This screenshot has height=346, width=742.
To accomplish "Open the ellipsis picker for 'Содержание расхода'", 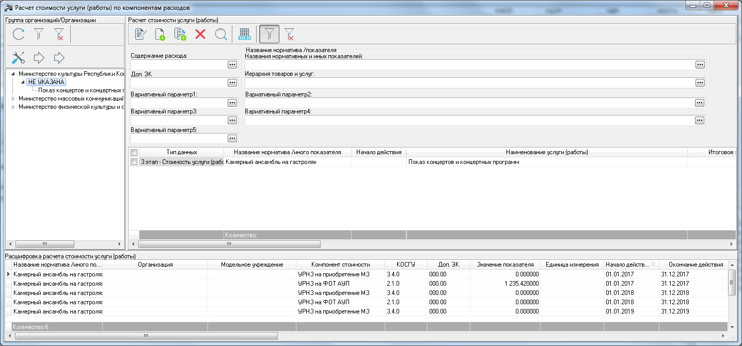I will pos(232,64).
